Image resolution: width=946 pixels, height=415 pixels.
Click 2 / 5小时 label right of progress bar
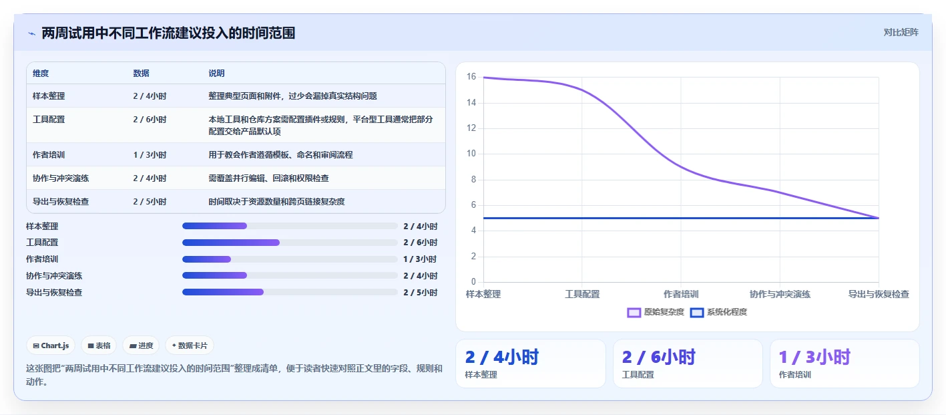421,292
